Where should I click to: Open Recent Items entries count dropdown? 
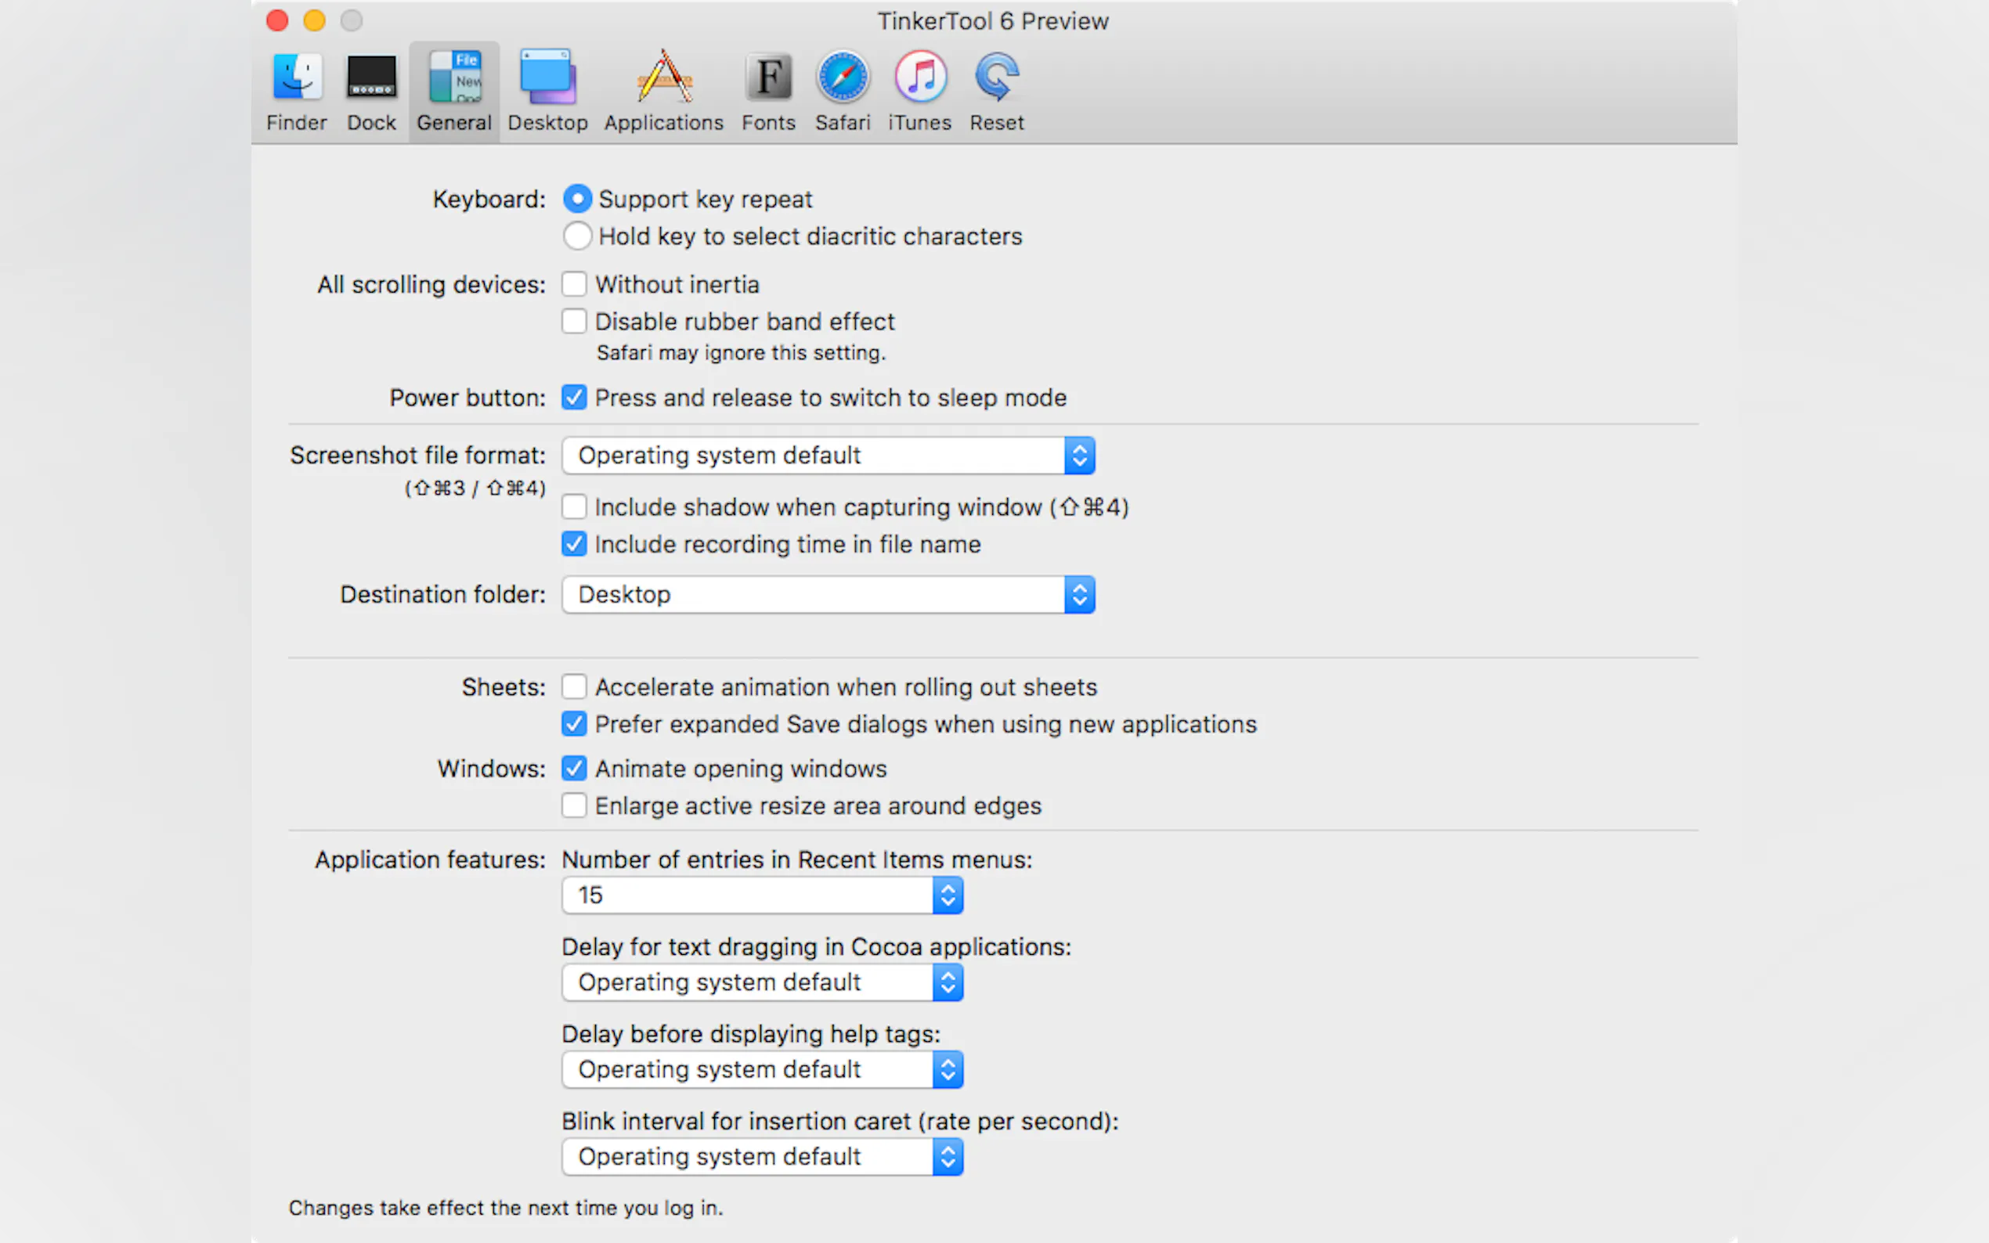pyautogui.click(x=762, y=895)
